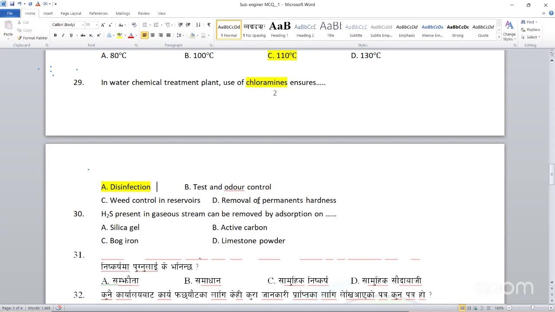The image size is (555, 312).
Task: Open the Select menu in Editing
Action: point(530,37)
